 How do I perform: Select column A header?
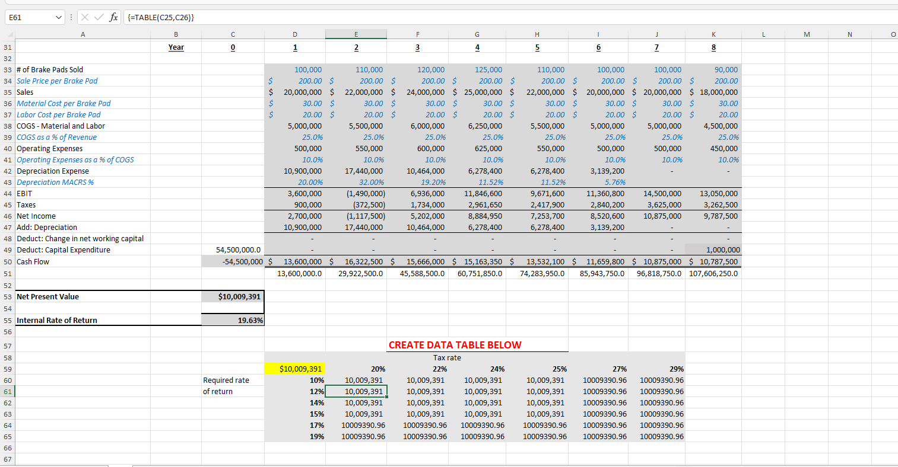[82, 34]
